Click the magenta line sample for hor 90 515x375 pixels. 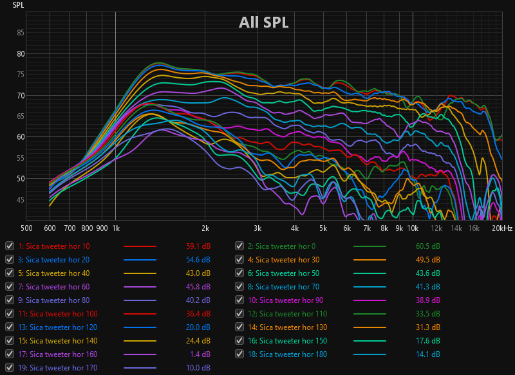pyautogui.click(x=370, y=300)
